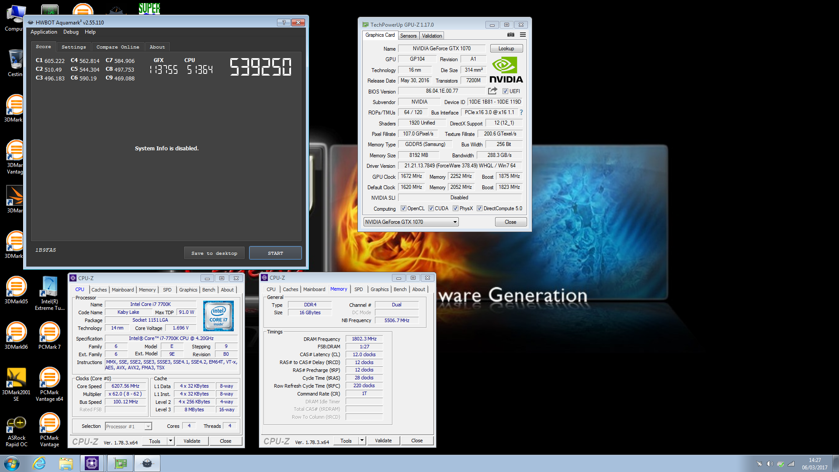The image size is (839, 472).
Task: Switch to the Compare Online tab
Action: pos(118,47)
